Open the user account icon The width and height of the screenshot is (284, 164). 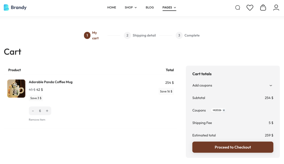click(276, 8)
